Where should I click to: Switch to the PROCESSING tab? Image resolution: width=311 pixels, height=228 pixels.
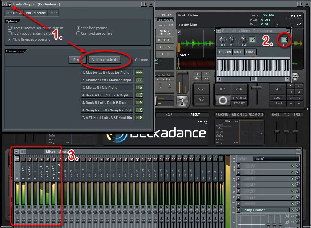(36, 13)
